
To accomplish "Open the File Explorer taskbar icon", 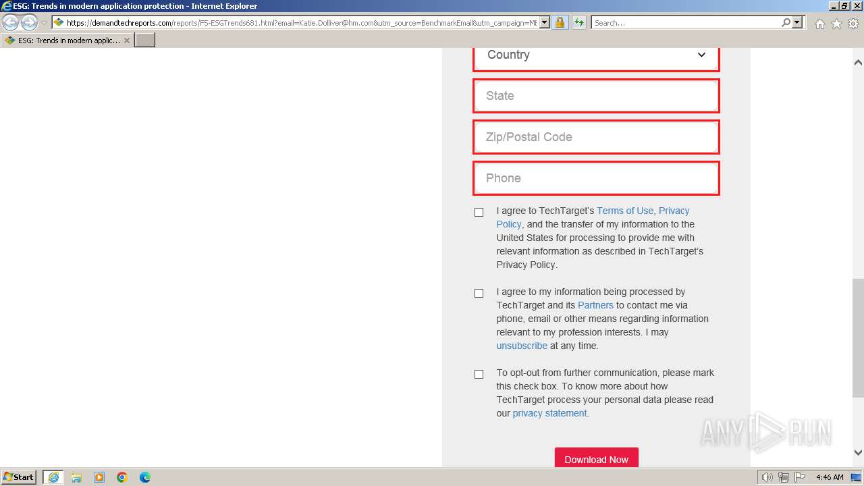I will coord(76,477).
